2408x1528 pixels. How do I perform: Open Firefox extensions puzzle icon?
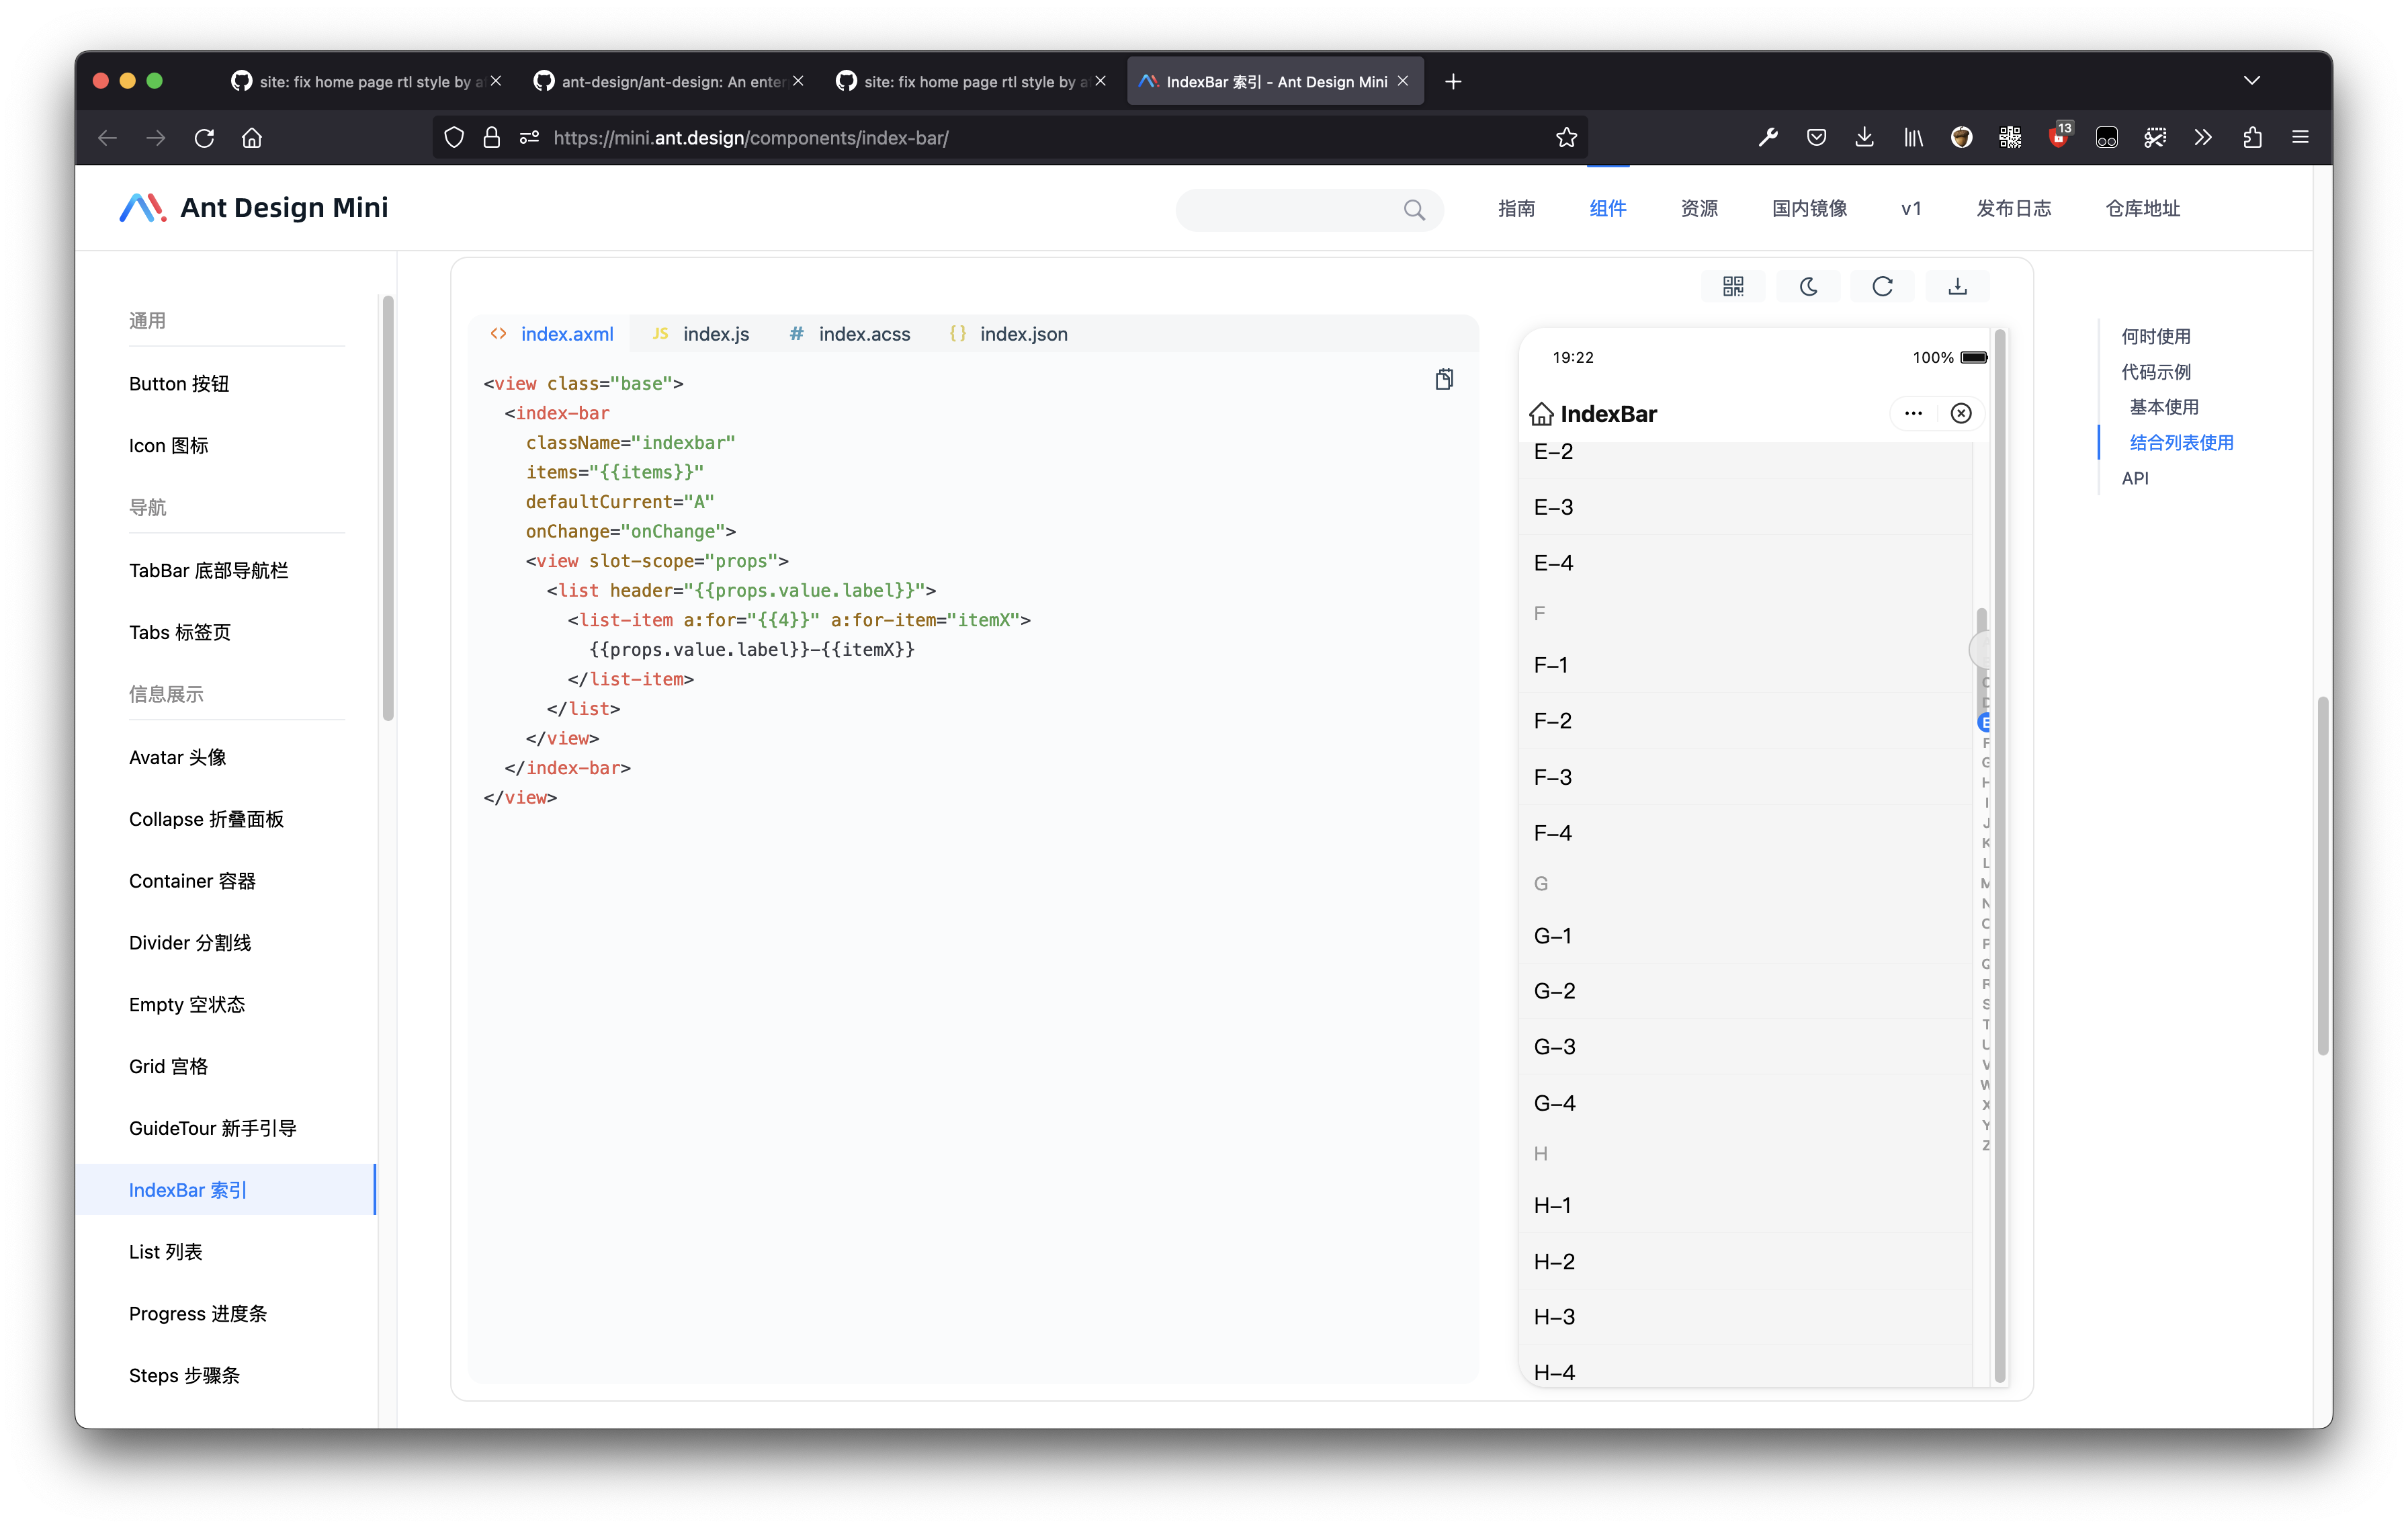point(2252,137)
